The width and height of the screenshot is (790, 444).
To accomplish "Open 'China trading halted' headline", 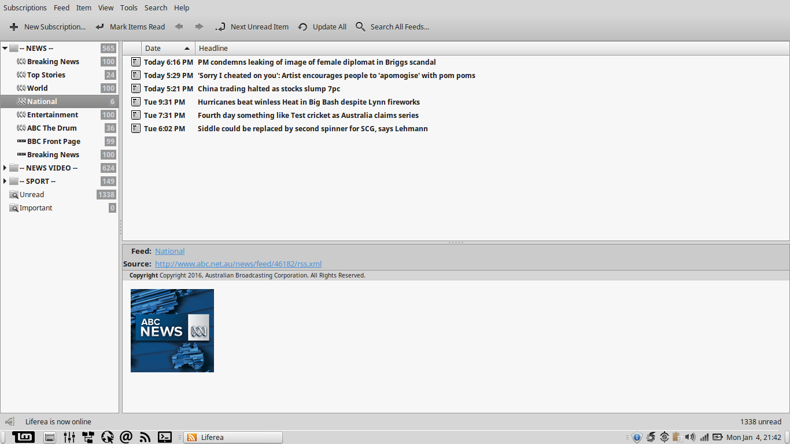I will point(269,88).
